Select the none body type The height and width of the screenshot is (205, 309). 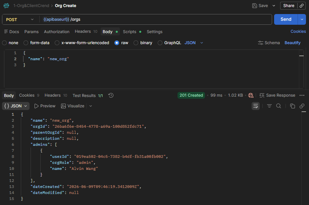[4, 43]
